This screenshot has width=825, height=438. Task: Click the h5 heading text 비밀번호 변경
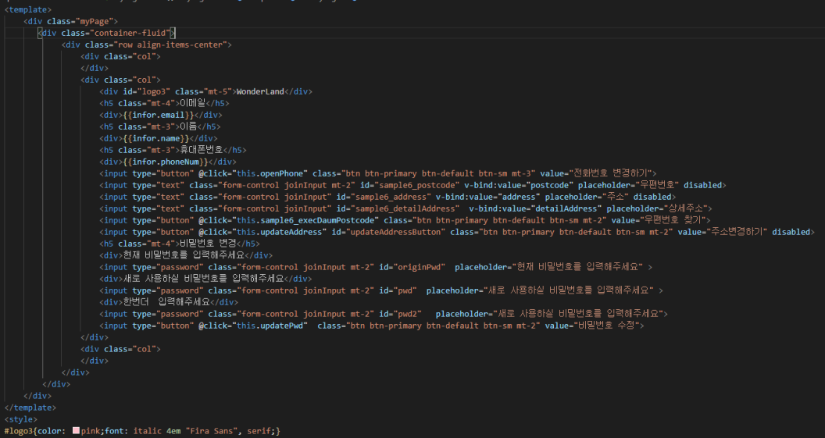(x=208, y=244)
